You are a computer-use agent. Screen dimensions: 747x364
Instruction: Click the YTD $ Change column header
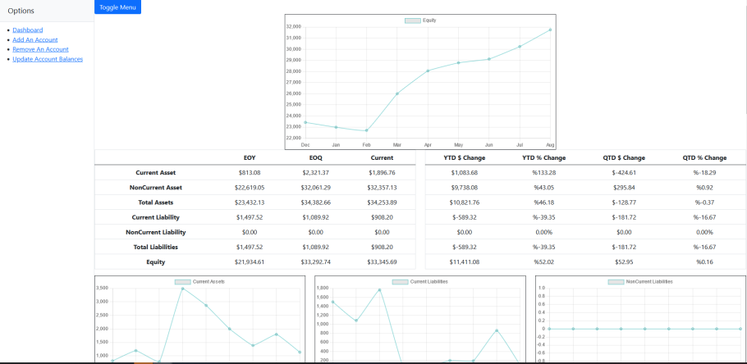click(464, 158)
